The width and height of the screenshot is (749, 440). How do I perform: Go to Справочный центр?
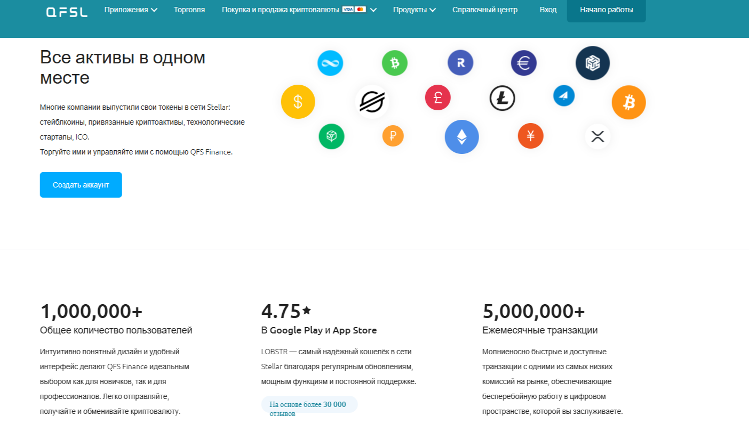pyautogui.click(x=484, y=10)
